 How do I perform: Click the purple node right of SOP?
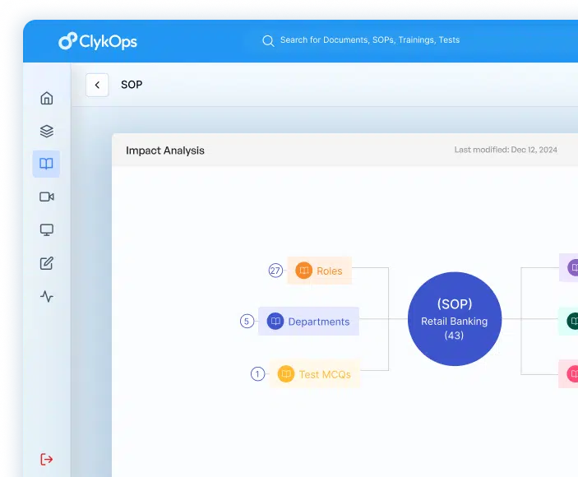click(570, 267)
